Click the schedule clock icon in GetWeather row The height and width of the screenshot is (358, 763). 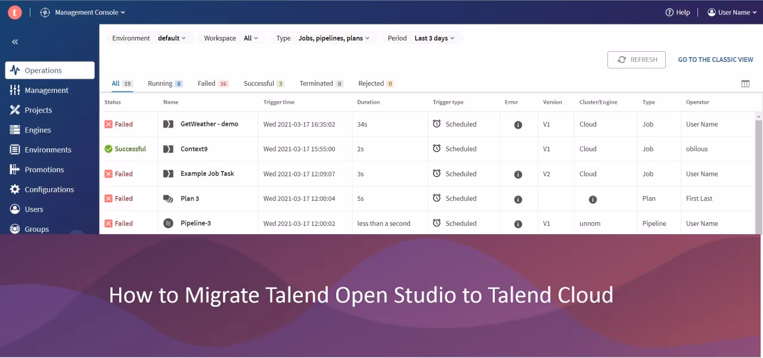tap(437, 123)
